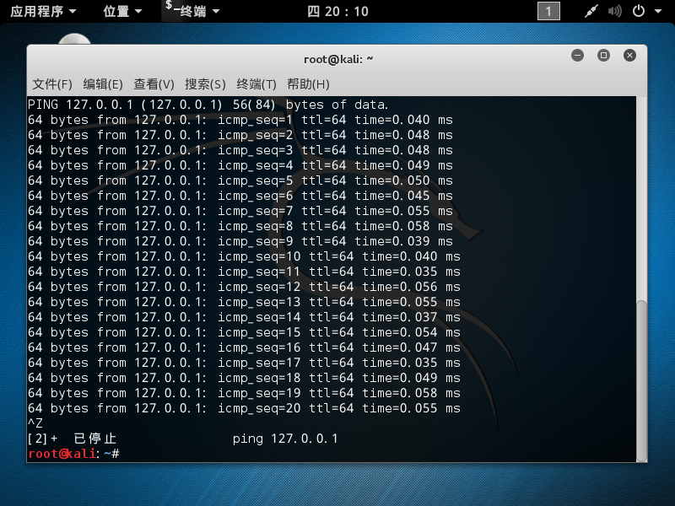
Task: Click the volume speaker icon
Action: (615, 11)
